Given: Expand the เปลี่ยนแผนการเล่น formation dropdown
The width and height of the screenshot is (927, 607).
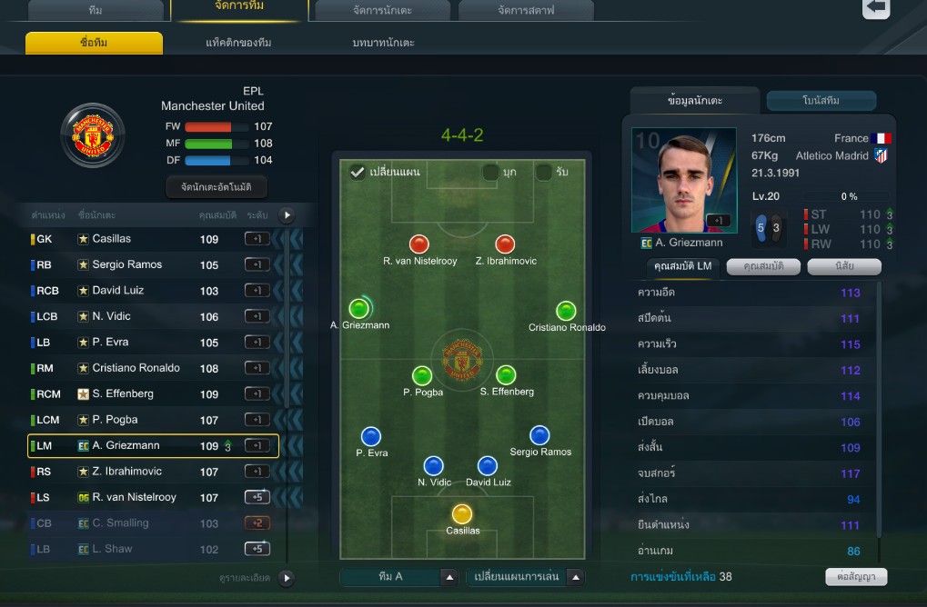Looking at the screenshot, I should tap(526, 577).
